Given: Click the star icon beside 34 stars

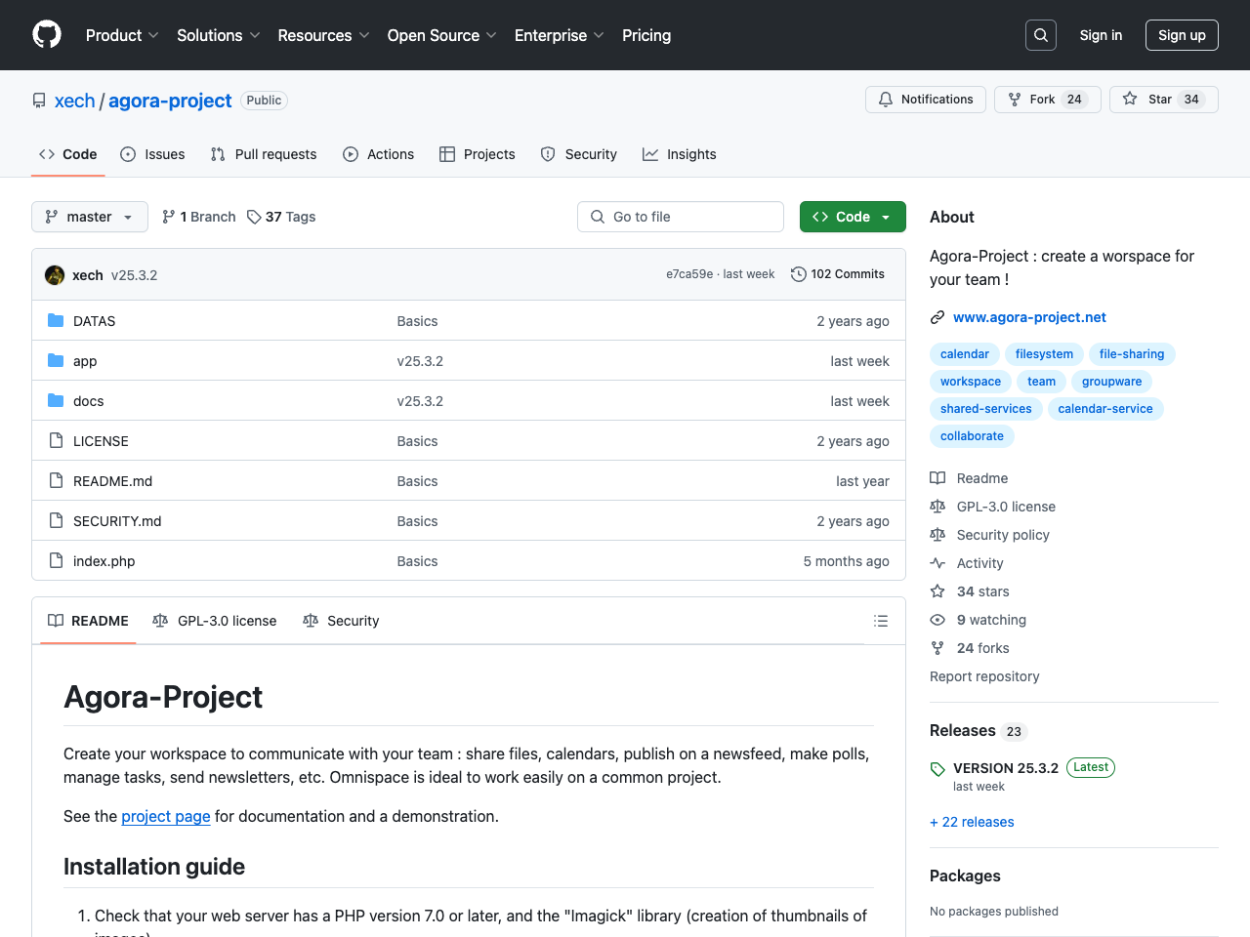Looking at the screenshot, I should coord(937,591).
